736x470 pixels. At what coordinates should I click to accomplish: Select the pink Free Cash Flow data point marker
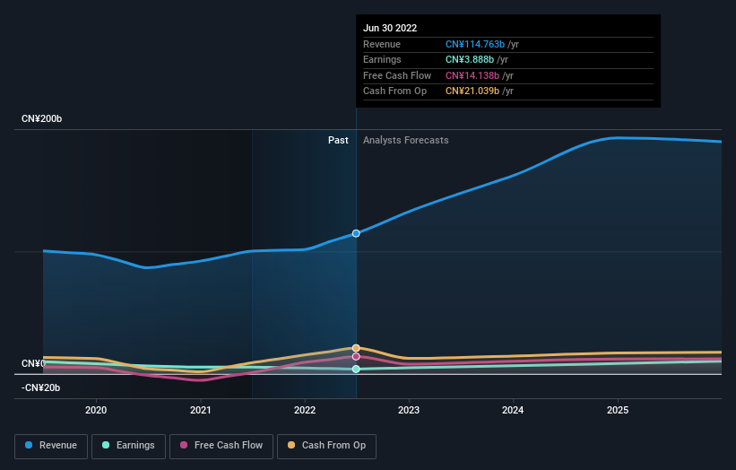(356, 357)
